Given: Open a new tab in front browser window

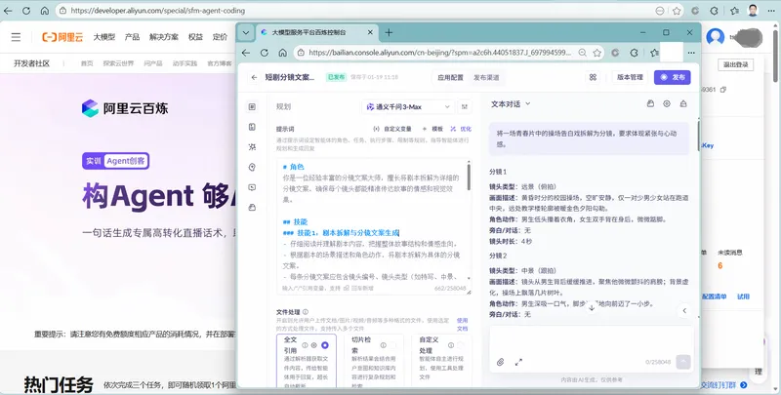Looking at the screenshot, I should point(389,32).
